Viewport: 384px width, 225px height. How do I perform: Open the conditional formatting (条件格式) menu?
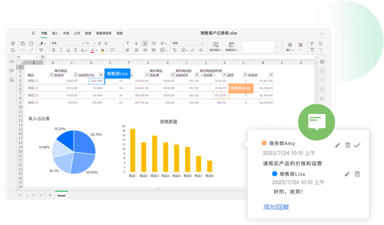pos(216,46)
